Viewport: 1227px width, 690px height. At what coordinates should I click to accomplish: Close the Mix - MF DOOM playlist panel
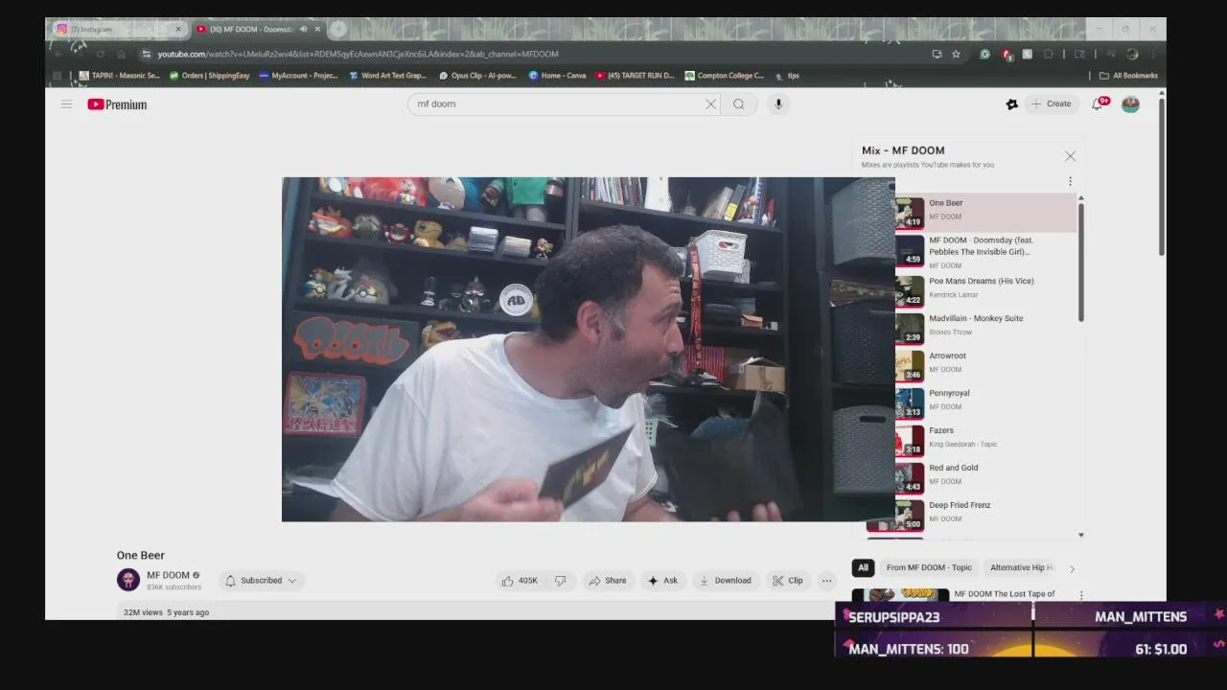tap(1071, 156)
